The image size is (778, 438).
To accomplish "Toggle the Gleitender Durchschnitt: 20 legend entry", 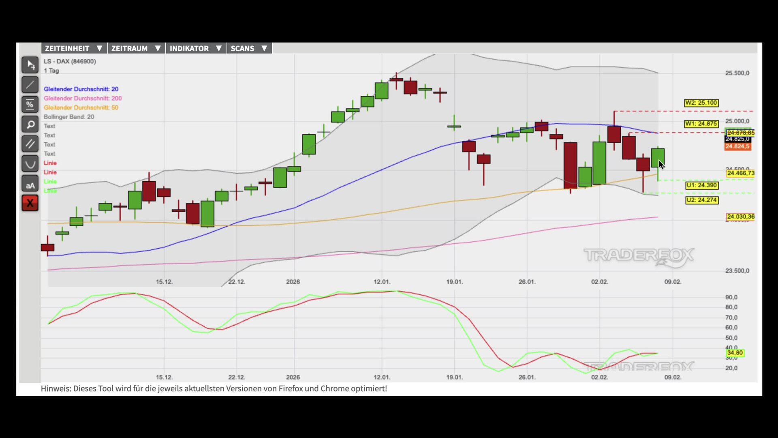I will click(x=81, y=89).
